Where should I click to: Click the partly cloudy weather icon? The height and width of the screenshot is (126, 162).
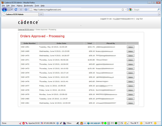[x=126, y=123]
